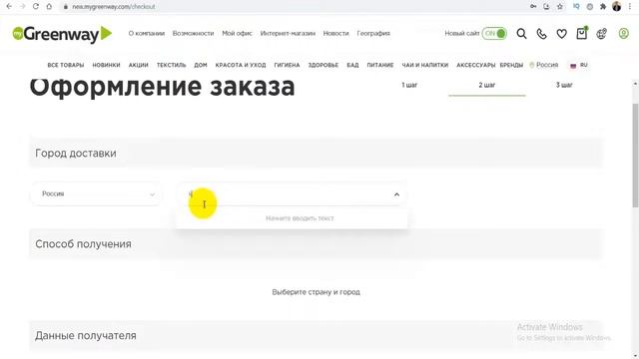The height and width of the screenshot is (359, 639).
Task: Bookmark page with star icon
Action: tap(560, 7)
